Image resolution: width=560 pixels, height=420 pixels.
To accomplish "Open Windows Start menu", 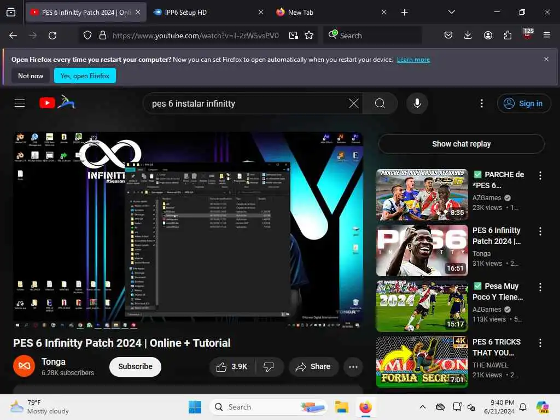I will pos(195,407).
